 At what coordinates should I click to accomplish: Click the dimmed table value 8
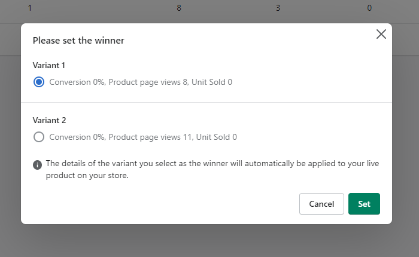click(179, 8)
